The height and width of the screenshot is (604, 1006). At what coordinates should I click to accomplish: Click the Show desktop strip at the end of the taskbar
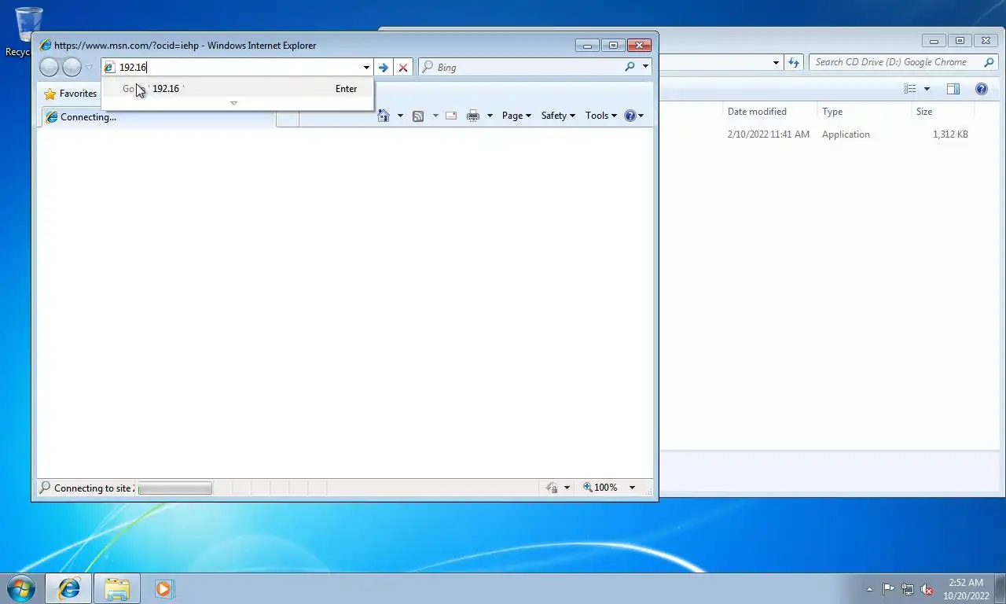pyautogui.click(x=1000, y=588)
